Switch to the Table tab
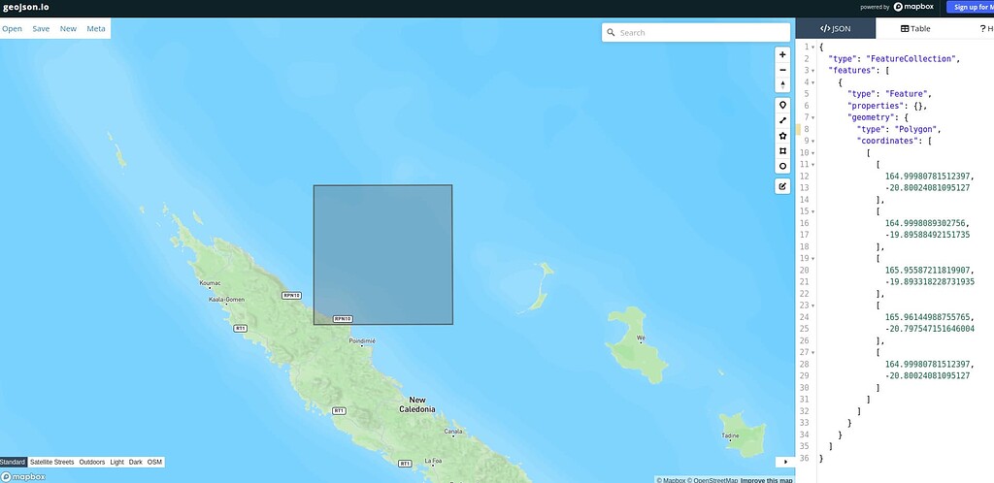The height and width of the screenshot is (483, 994). click(x=915, y=29)
